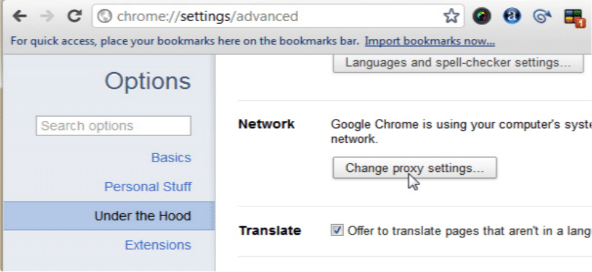
Task: Go back with the browser back arrow
Action: pyautogui.click(x=19, y=16)
